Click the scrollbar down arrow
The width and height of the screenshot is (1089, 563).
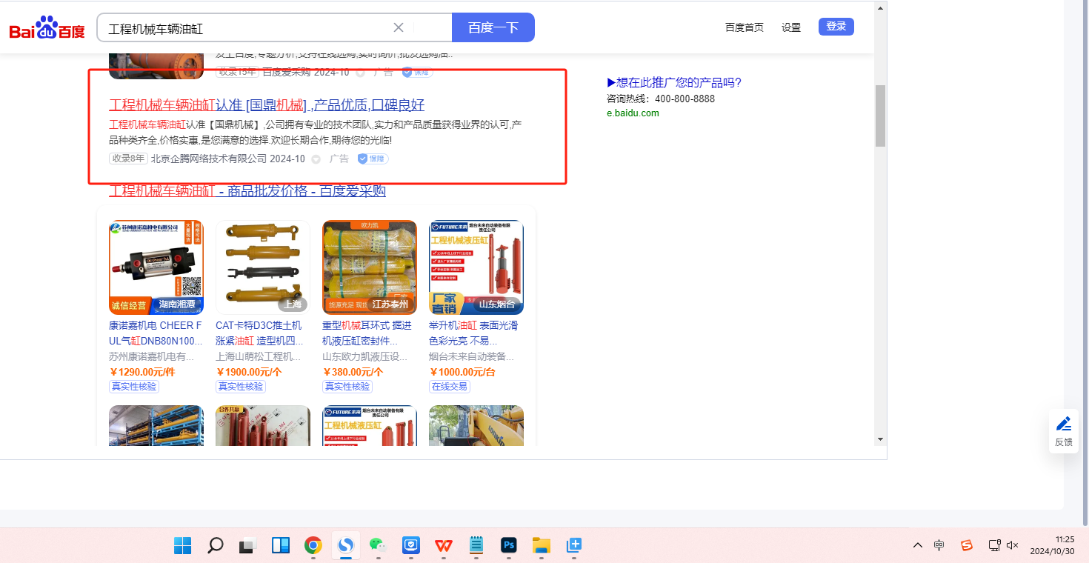(x=880, y=439)
